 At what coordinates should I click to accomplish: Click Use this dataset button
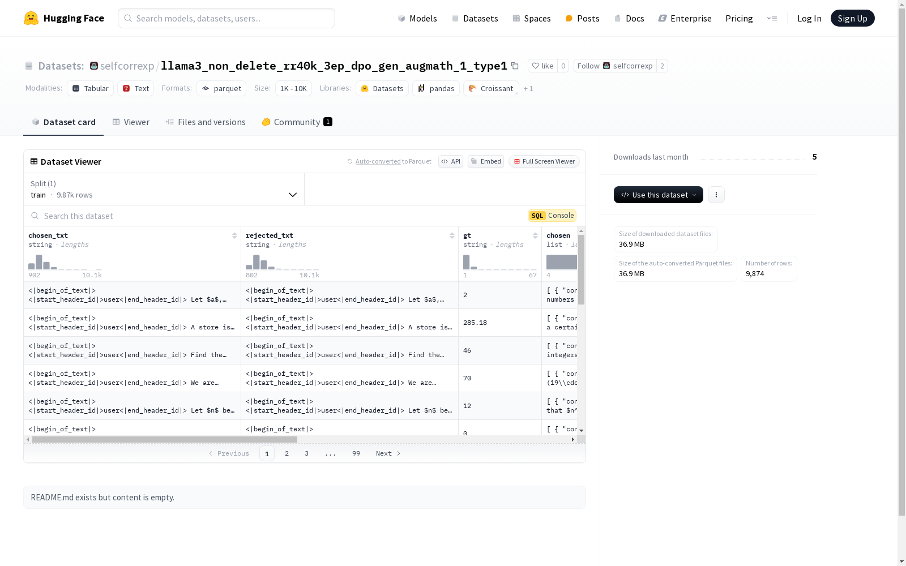click(x=659, y=195)
